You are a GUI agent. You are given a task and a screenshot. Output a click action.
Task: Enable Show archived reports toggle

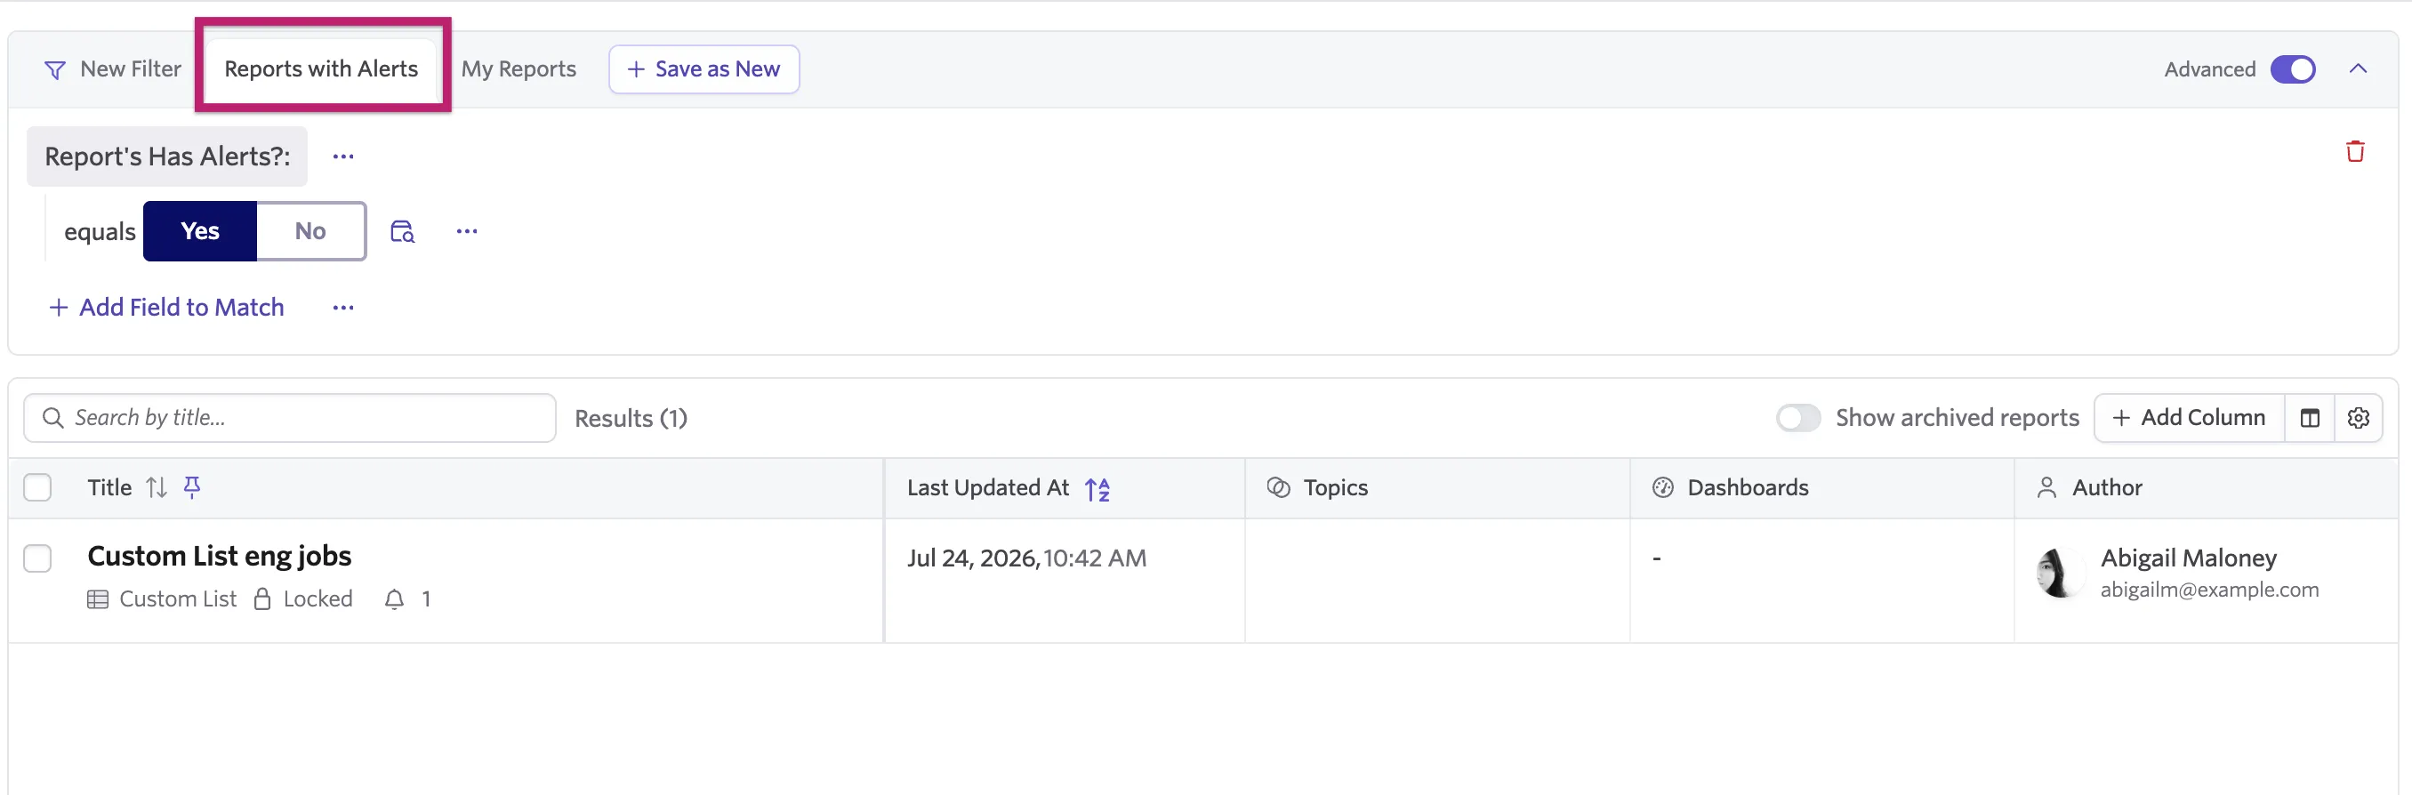1797,418
